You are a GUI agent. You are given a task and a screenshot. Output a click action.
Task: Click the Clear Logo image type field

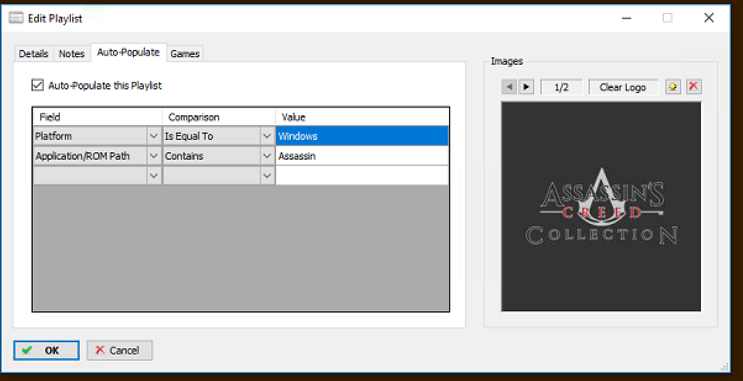[623, 87]
